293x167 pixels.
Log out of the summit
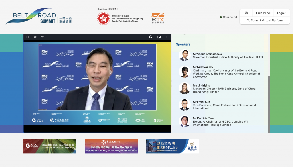coord(282,13)
